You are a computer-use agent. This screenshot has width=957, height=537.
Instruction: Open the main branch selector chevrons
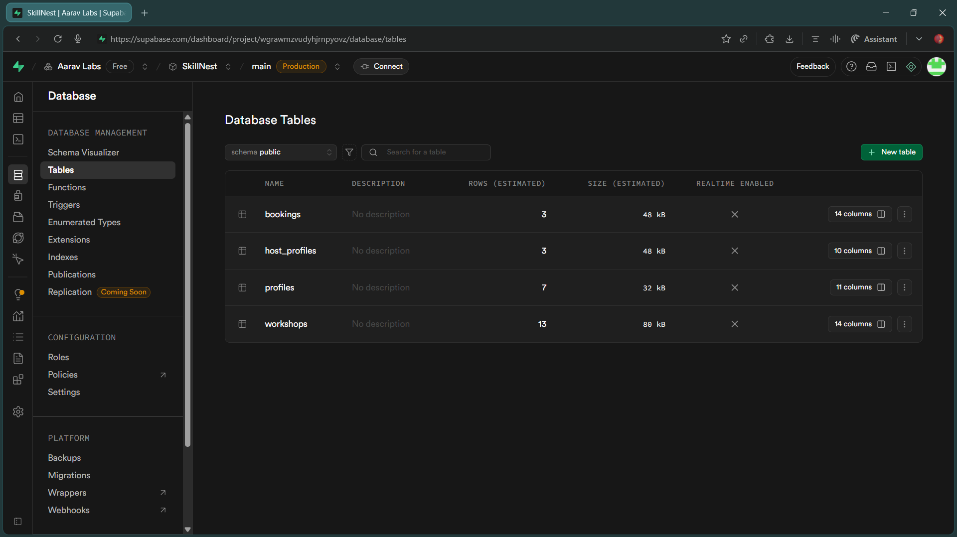pyautogui.click(x=337, y=67)
